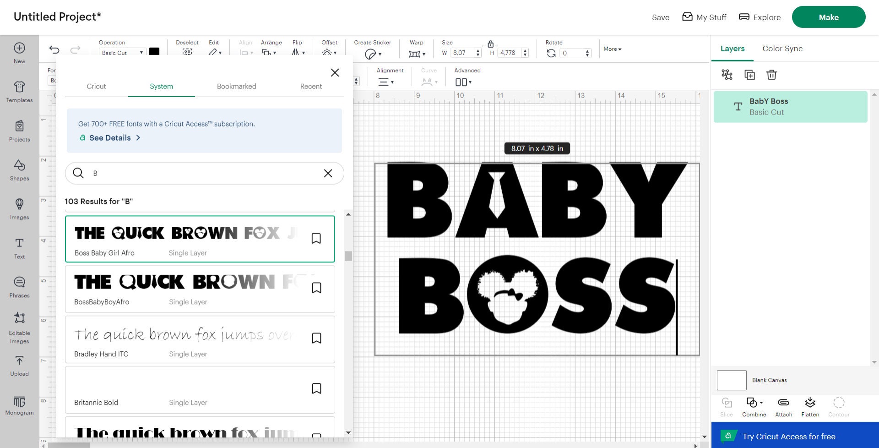
Task: Bookmark the Bradley Hand ITC font
Action: [x=316, y=338]
